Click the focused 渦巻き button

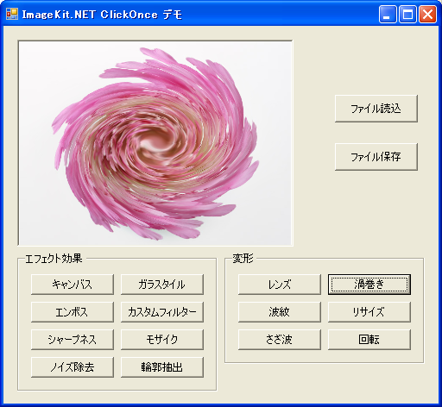pos(369,285)
